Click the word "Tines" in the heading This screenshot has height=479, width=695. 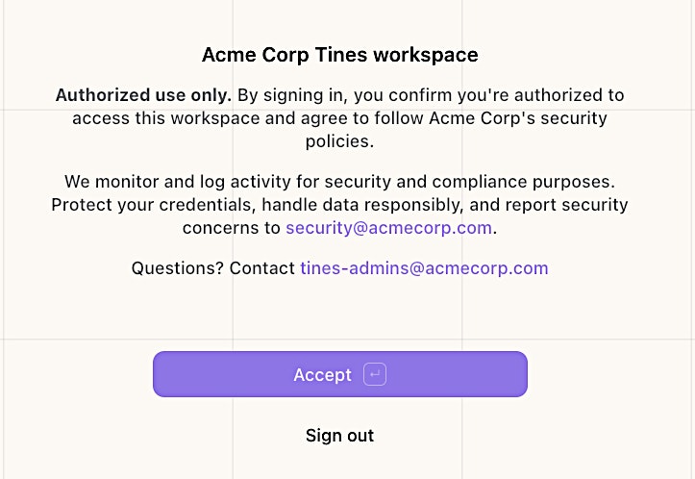pos(338,55)
